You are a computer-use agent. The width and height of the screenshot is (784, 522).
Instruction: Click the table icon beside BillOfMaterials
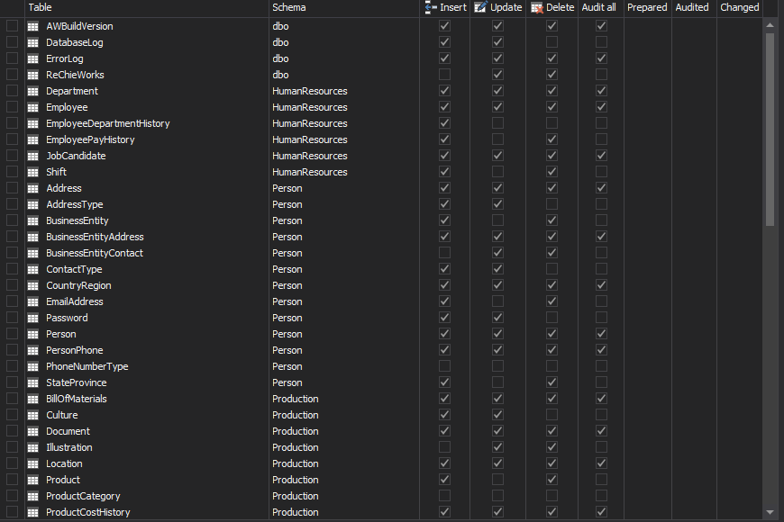(x=33, y=399)
